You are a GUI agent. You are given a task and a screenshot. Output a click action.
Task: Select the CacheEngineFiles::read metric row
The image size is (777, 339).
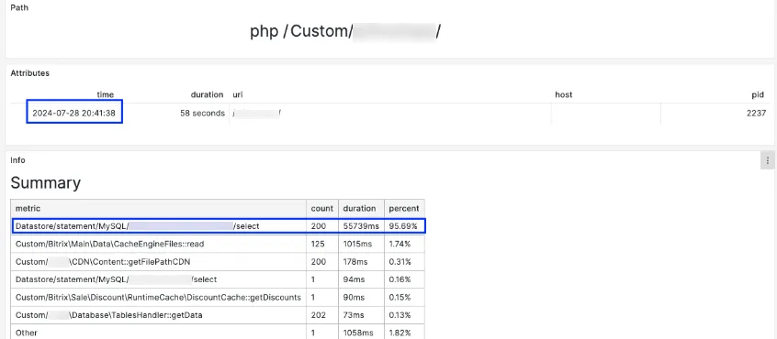click(218, 244)
